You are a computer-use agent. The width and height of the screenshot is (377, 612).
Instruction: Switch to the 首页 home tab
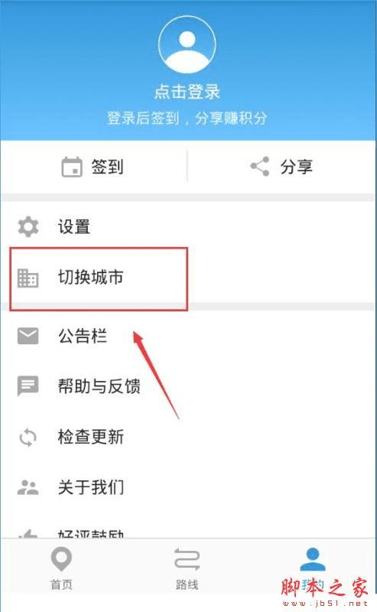click(x=62, y=568)
